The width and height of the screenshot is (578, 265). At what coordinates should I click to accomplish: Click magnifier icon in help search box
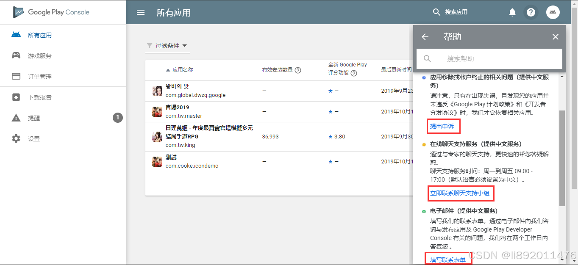point(428,59)
